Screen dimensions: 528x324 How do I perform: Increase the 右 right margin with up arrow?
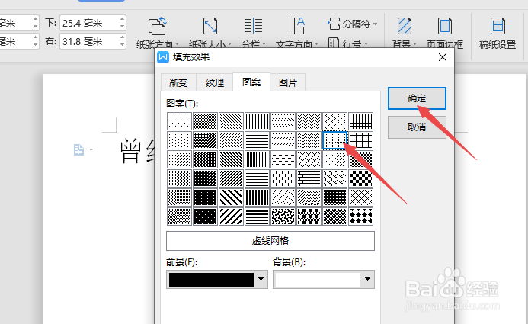[x=122, y=37]
